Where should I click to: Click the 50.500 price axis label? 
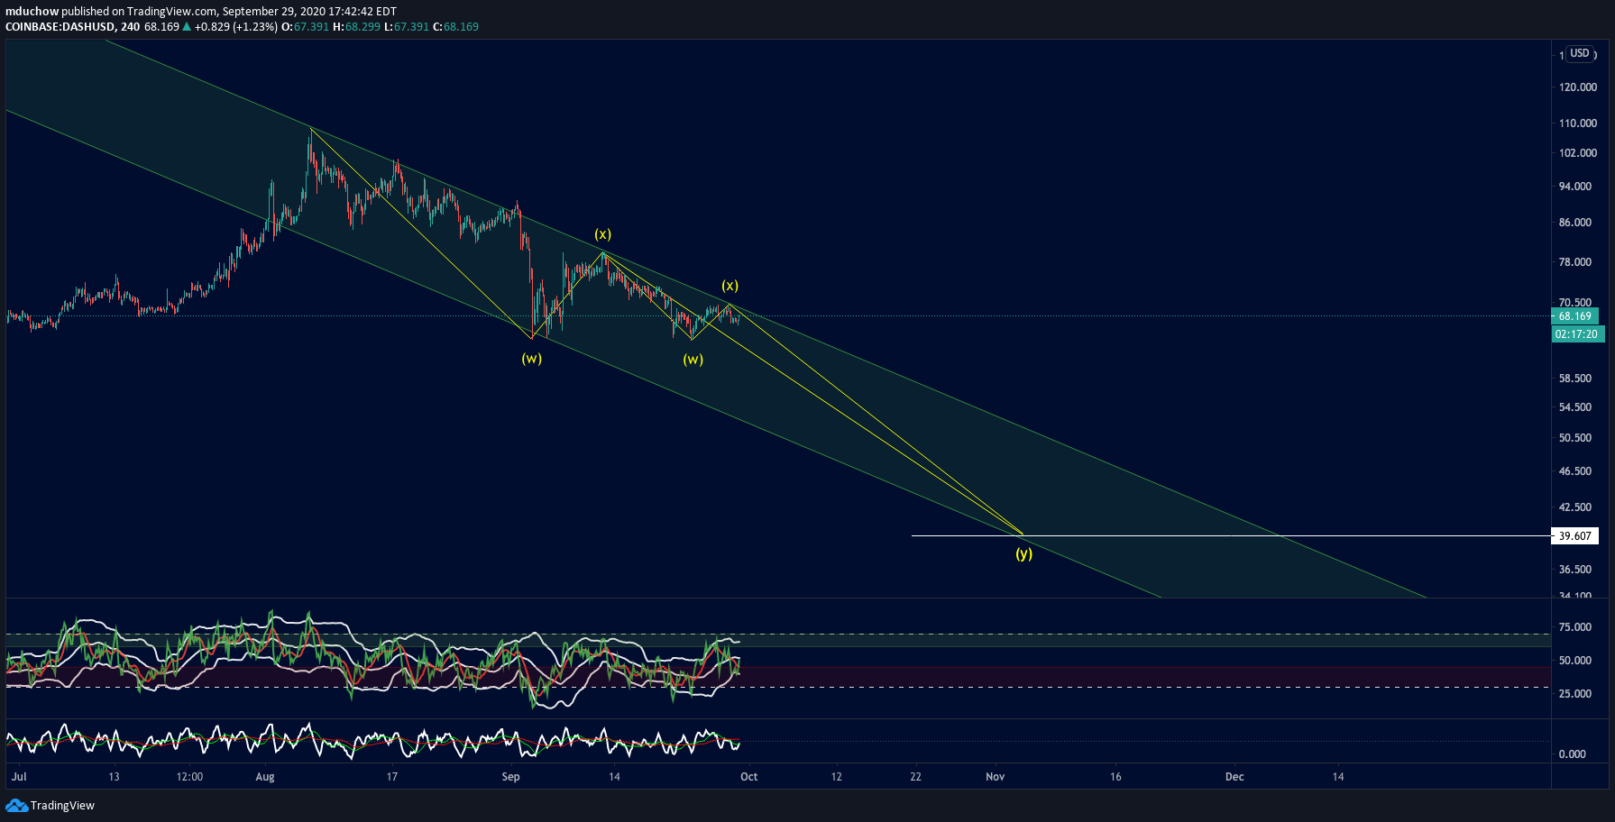(1575, 438)
